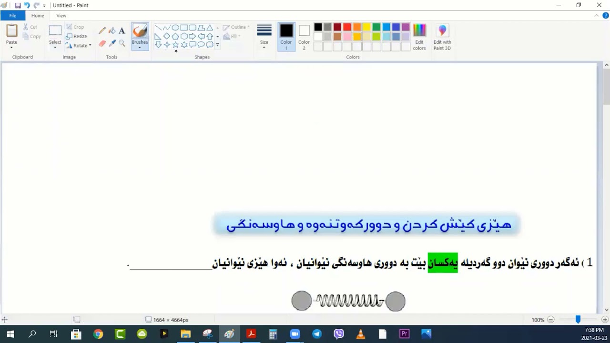The width and height of the screenshot is (610, 343).
Task: Click the Cut button
Action: click(x=30, y=27)
